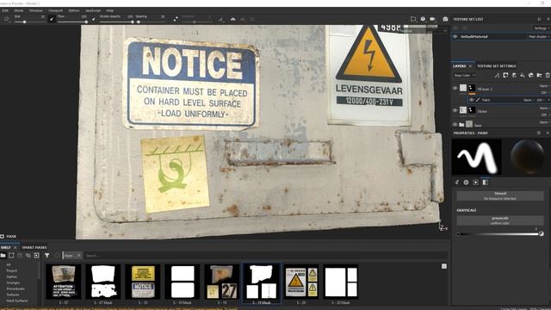
Task: Click the lazy mouse icon
Action: (x=176, y=19)
